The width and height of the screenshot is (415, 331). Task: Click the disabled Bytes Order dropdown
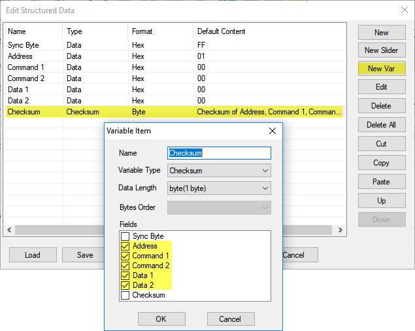(219, 207)
